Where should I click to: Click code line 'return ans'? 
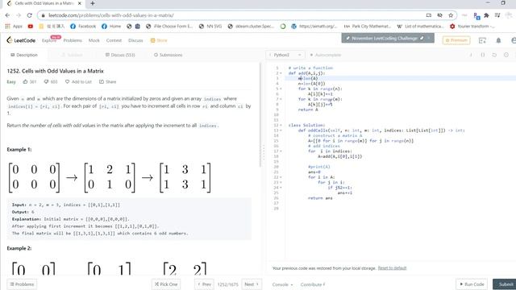[320, 198]
